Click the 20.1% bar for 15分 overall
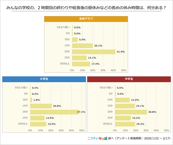The width and height of the screenshot is (173, 145). 83,46
